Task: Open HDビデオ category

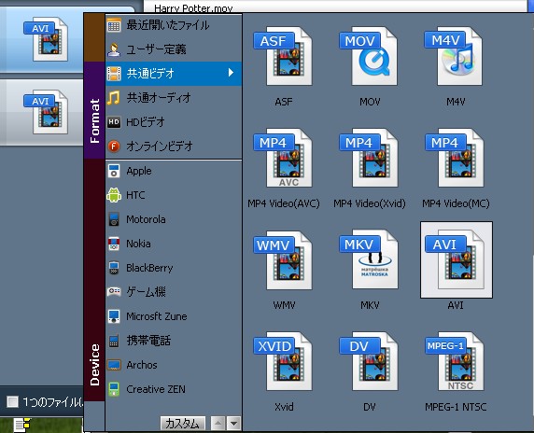Action: [174, 122]
